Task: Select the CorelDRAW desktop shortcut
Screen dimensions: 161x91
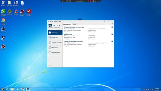Action: click(x=3, y=13)
